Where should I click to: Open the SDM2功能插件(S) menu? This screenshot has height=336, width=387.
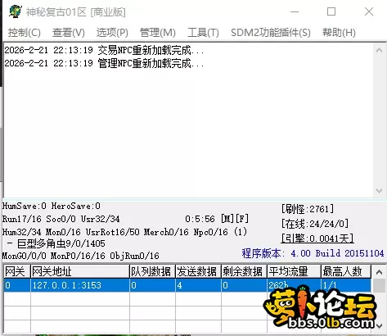(271, 33)
